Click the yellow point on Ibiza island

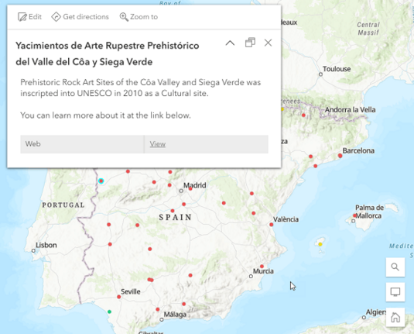pyautogui.click(x=320, y=244)
